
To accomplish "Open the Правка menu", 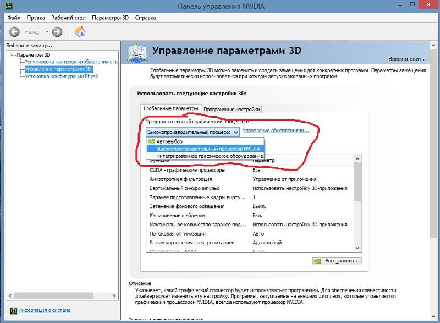I will (36, 18).
